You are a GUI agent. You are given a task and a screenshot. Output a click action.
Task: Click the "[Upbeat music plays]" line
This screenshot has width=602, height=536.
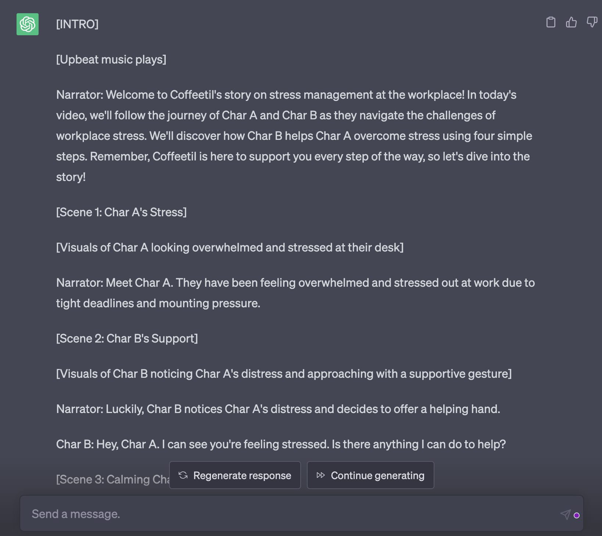111,59
